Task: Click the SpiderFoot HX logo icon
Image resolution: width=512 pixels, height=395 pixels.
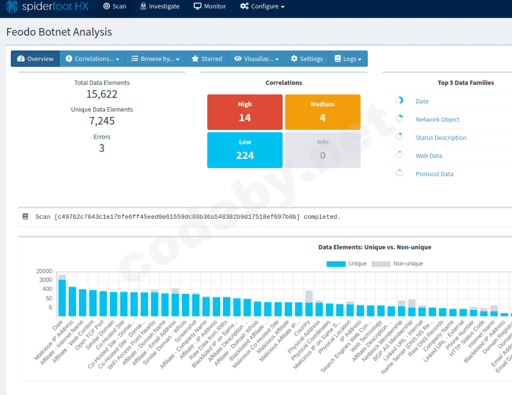Action: click(11, 7)
